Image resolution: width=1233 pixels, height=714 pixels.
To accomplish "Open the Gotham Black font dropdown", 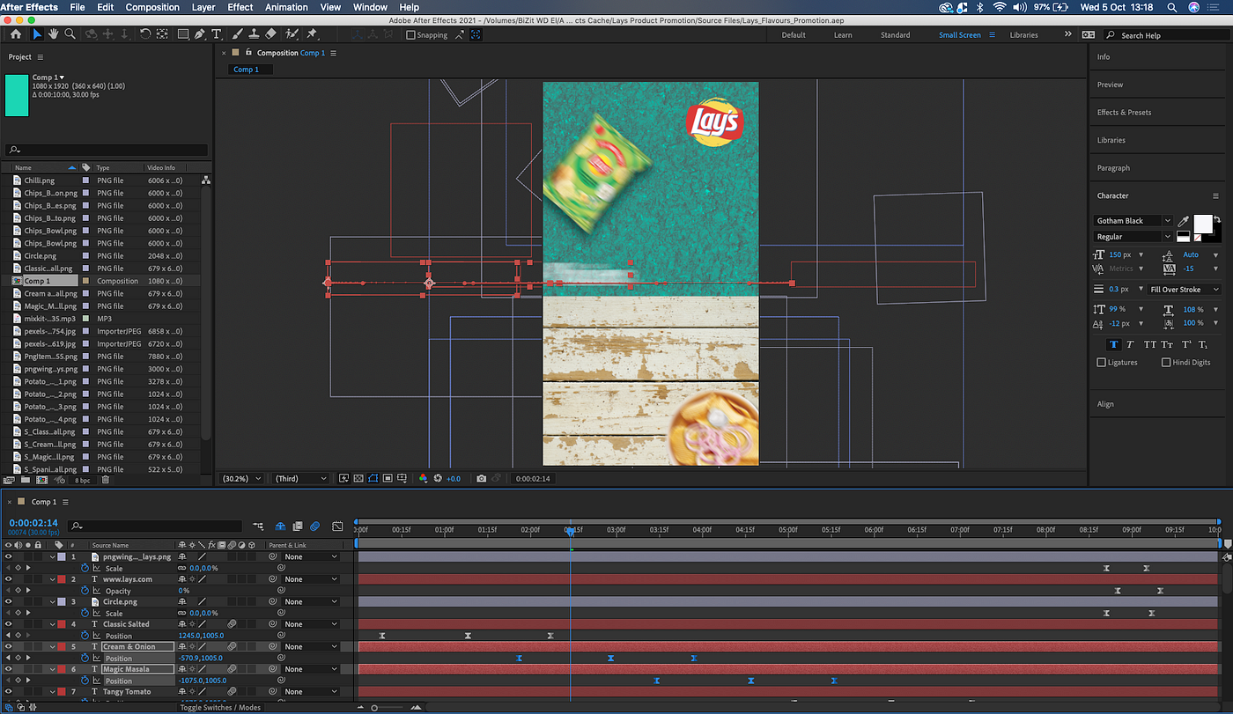I will pos(1168,221).
